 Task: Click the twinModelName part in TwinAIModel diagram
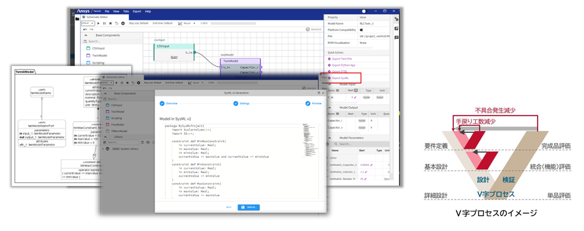click(41, 92)
